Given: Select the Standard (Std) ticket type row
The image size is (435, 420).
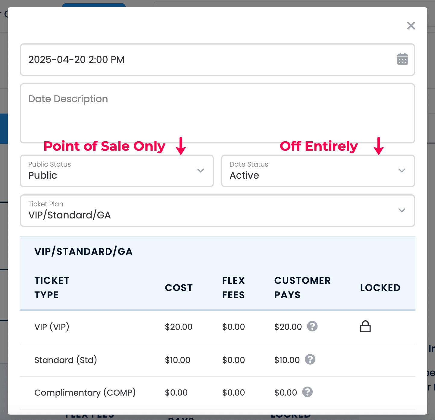Looking at the screenshot, I should pos(217,360).
